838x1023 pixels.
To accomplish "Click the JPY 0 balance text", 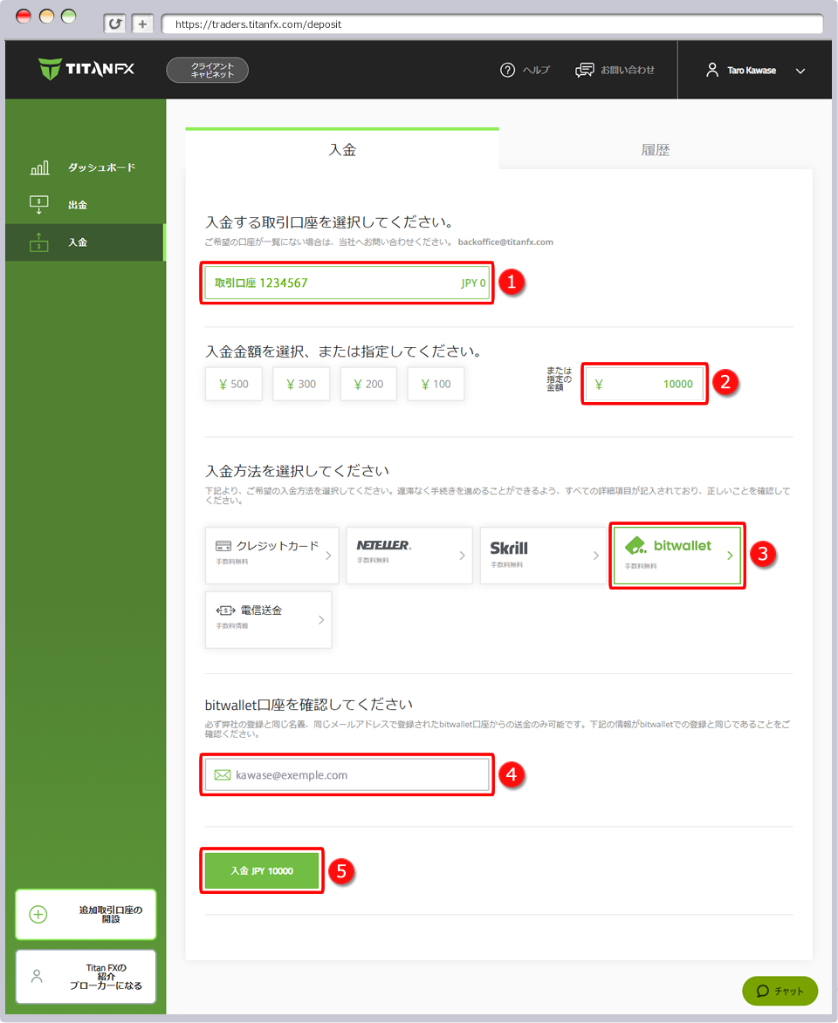I will 473,283.
